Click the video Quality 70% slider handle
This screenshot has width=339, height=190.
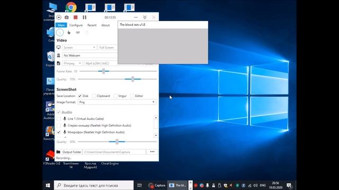(x=133, y=79)
